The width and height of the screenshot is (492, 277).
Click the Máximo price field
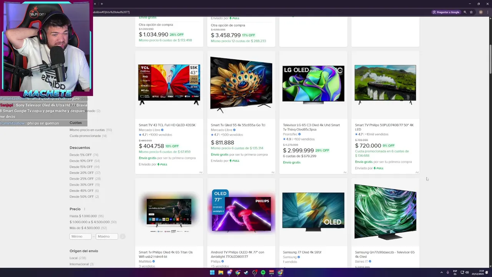click(107, 237)
